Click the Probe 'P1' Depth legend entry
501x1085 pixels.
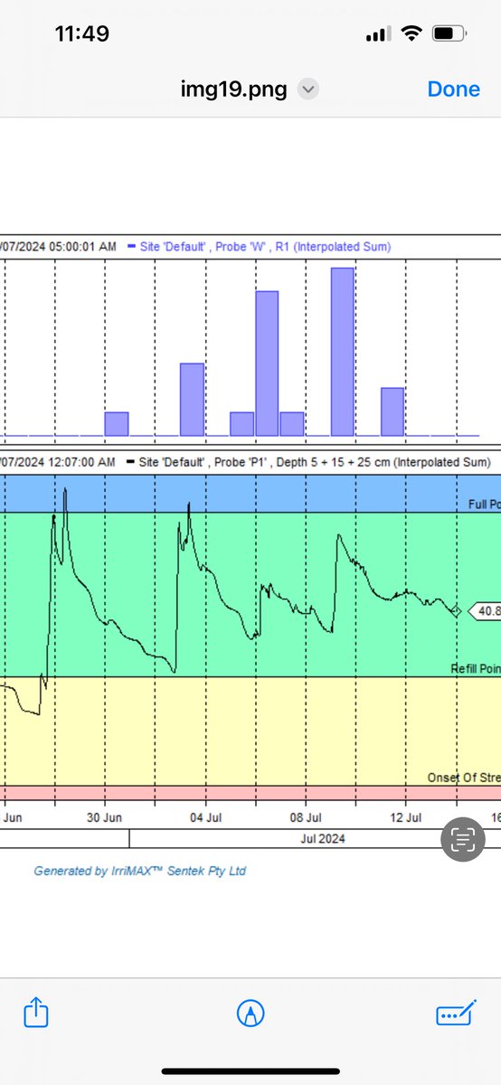click(x=313, y=462)
